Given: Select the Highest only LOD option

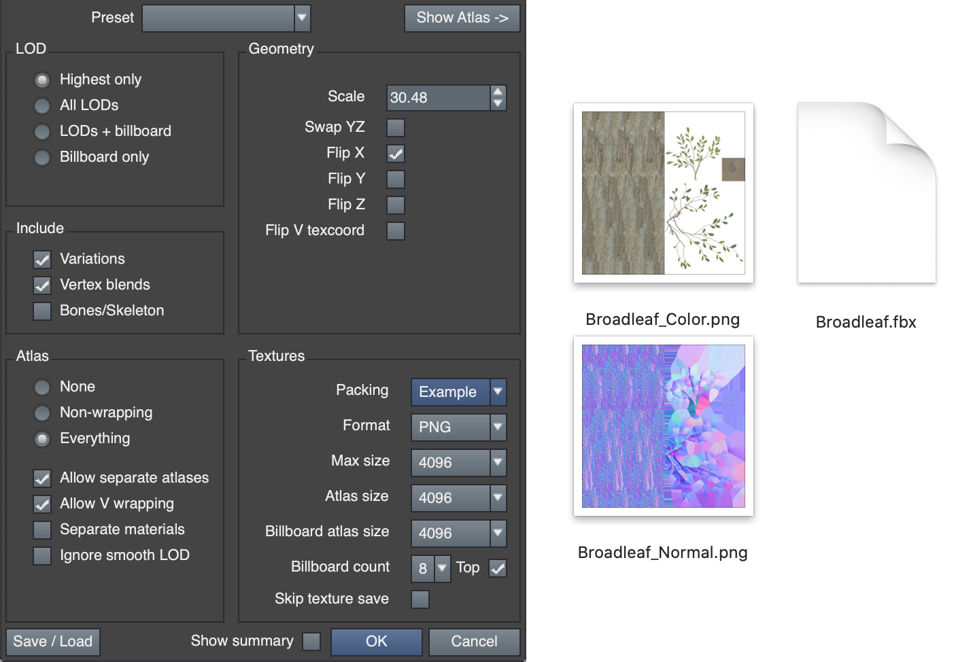Looking at the screenshot, I should (x=42, y=80).
